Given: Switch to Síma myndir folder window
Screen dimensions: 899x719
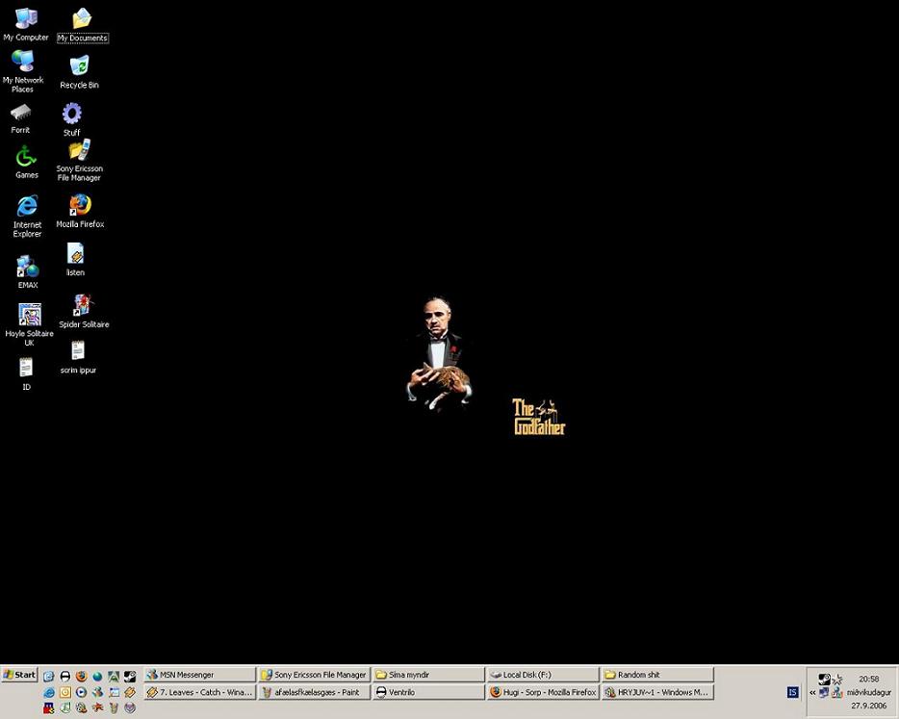Looking at the screenshot, I should 429,675.
